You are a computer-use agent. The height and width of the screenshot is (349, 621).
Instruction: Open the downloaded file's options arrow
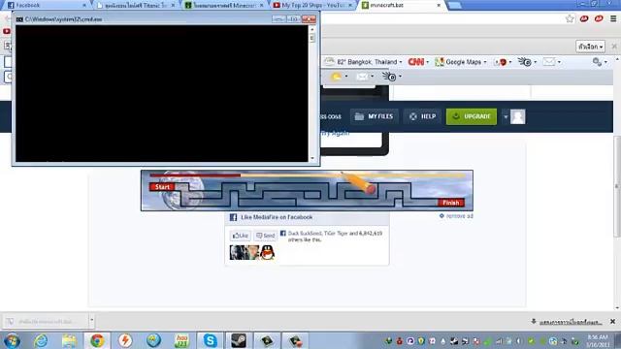click(91, 321)
